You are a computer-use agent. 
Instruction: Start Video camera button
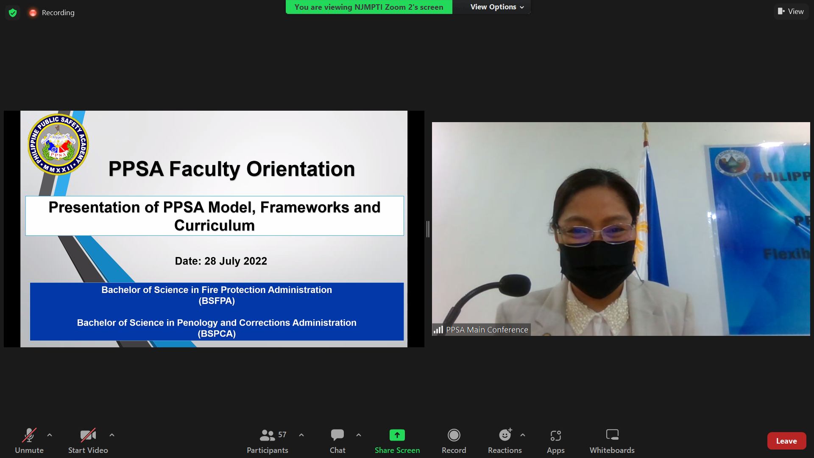point(88,441)
